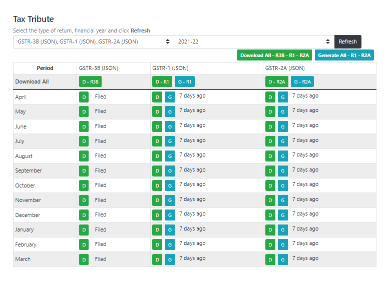Download GSTR-1 for August

[157, 156]
